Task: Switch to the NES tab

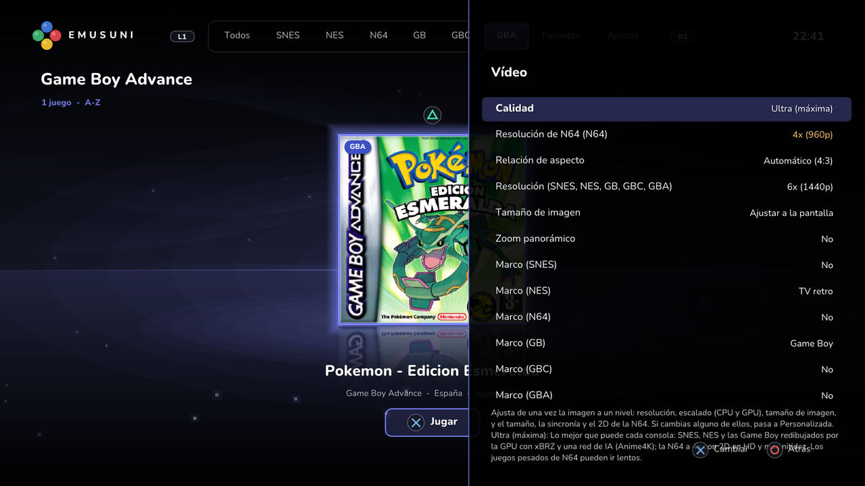Action: pyautogui.click(x=335, y=36)
